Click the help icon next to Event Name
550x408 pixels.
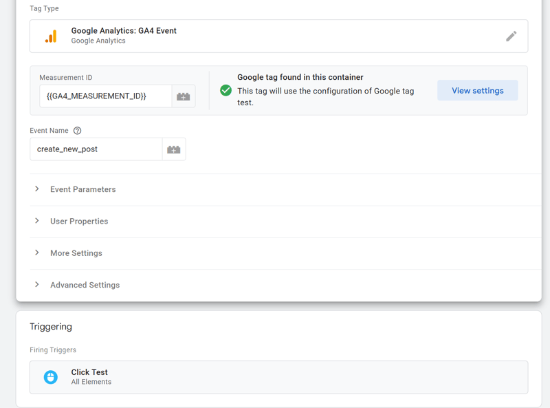pyautogui.click(x=77, y=131)
